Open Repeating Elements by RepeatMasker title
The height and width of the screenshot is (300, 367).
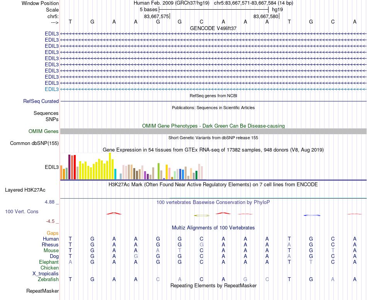[x=213, y=285]
